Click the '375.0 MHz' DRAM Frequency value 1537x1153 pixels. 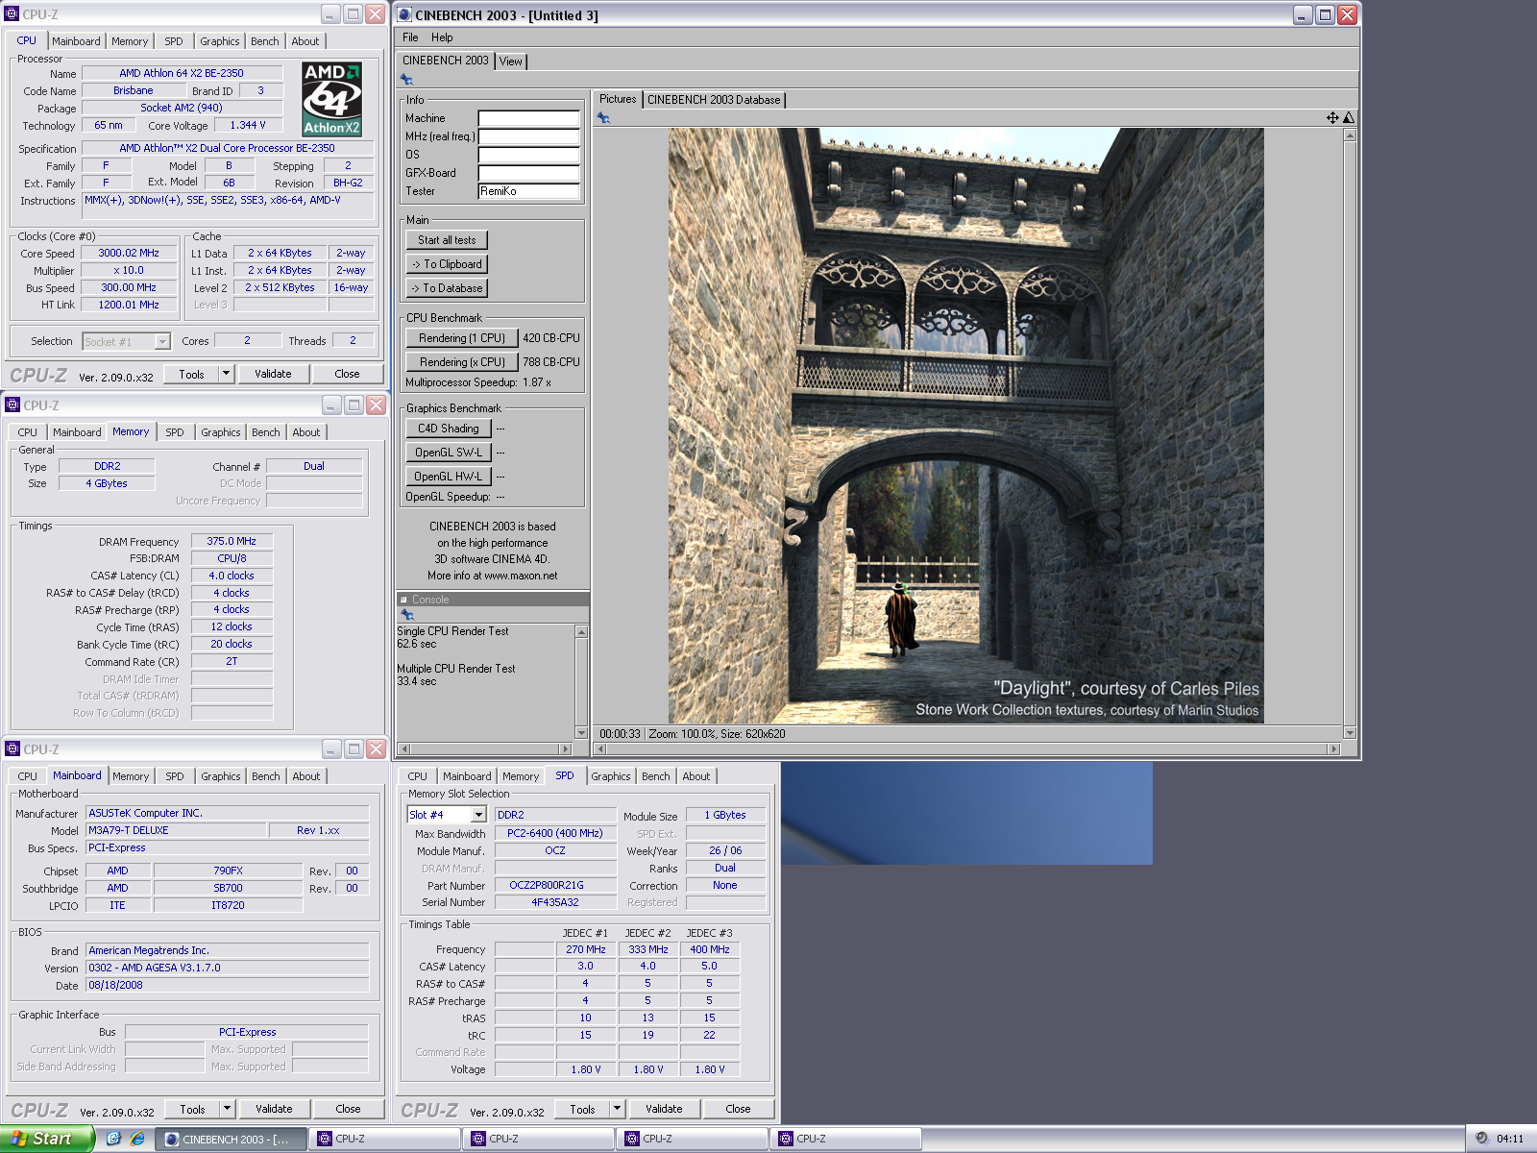(x=232, y=541)
